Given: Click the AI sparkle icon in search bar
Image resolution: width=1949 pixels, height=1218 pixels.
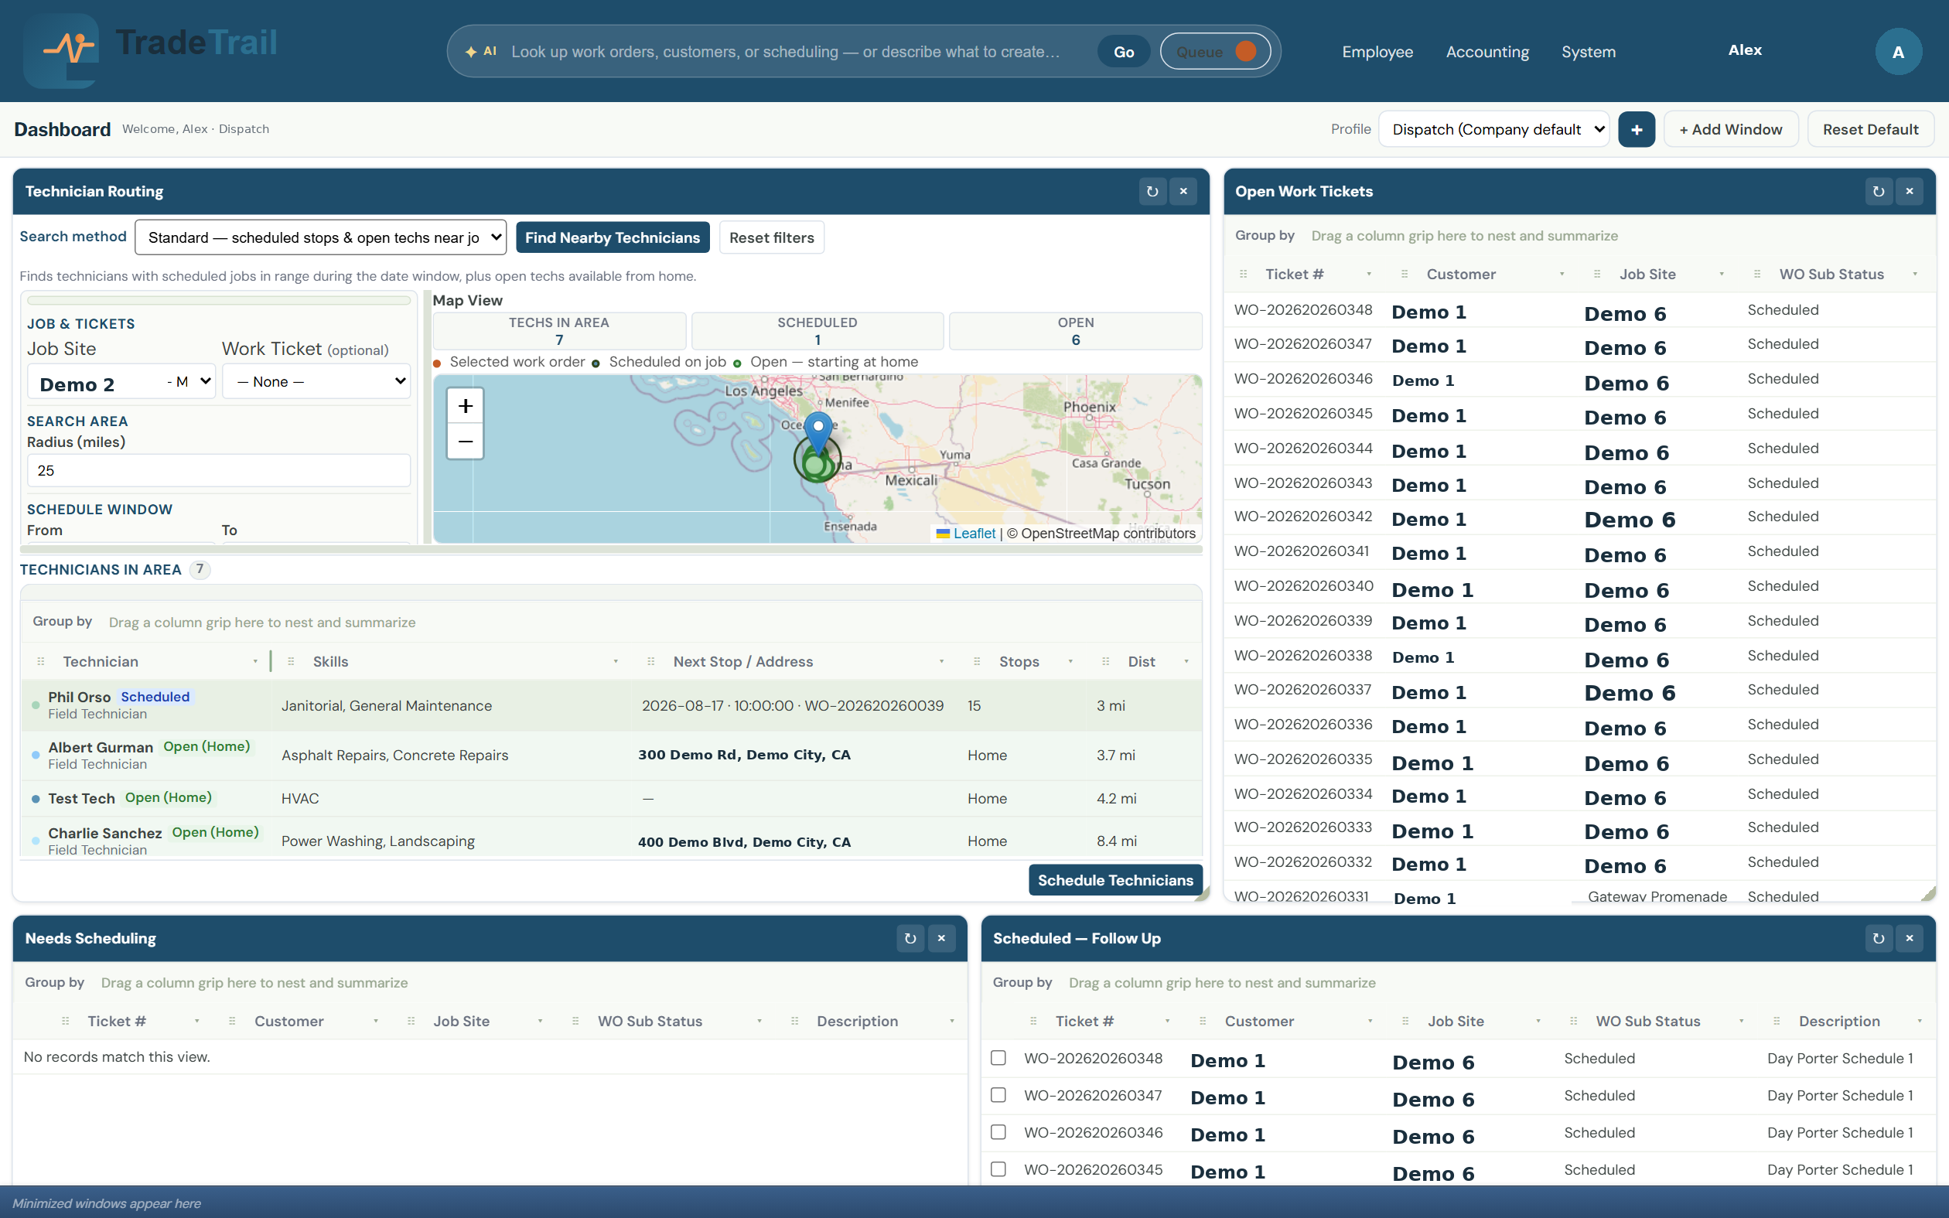Looking at the screenshot, I should [x=471, y=52].
